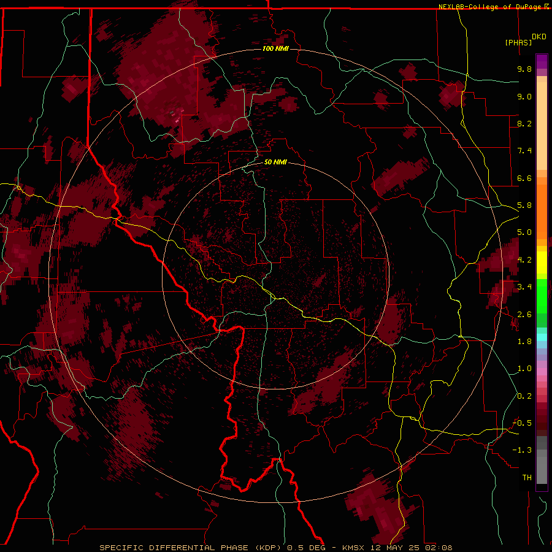Click the 7.4 value on the color scale

(524, 151)
